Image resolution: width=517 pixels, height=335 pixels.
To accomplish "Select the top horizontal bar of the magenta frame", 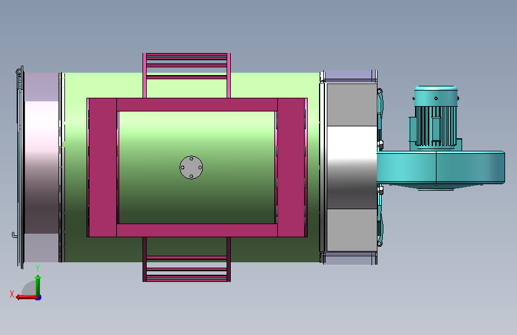I will pyautogui.click(x=197, y=104).
